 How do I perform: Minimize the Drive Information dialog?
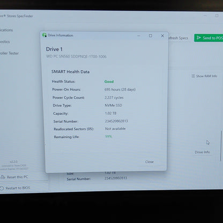[x=139, y=36]
